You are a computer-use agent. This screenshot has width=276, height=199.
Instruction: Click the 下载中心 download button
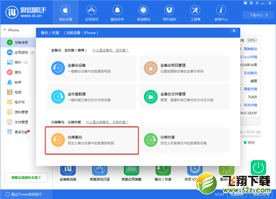tap(258, 15)
